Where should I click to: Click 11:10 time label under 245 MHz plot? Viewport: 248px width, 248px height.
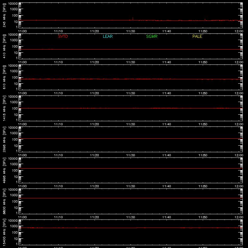pos(58,31)
